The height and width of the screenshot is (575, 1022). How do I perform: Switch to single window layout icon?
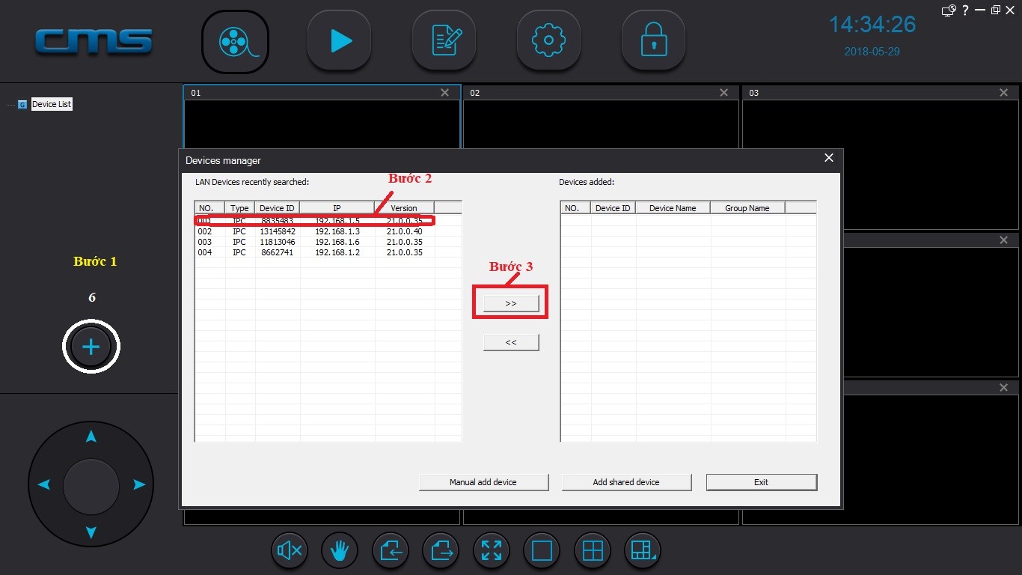pos(542,551)
